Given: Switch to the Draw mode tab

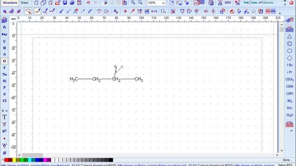Looking at the screenshot, I should coord(25,3).
